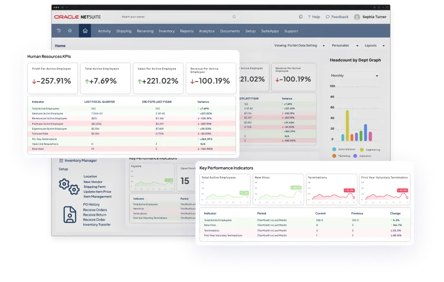Click the star shortcuts icon

click(x=70, y=31)
